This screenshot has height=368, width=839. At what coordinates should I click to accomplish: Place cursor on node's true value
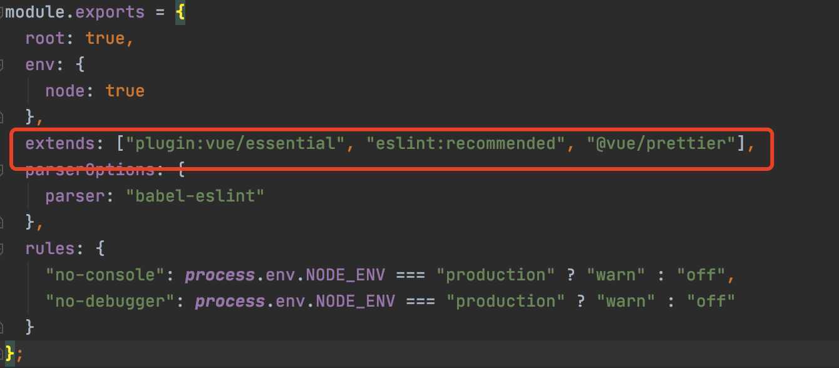125,91
